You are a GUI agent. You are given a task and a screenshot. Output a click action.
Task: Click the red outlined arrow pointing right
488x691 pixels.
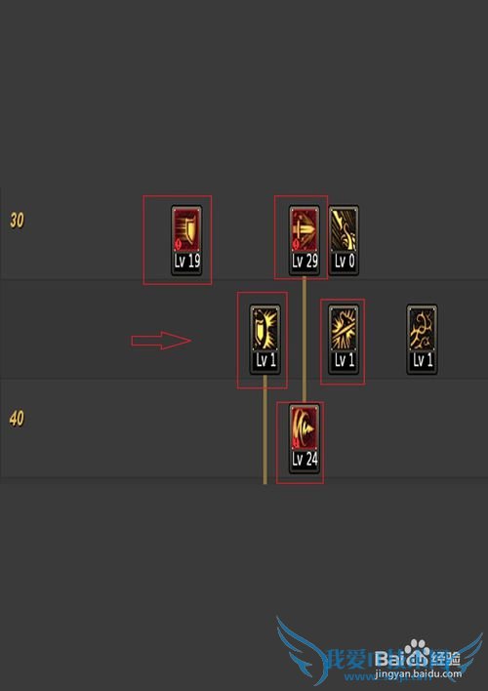[161, 341]
